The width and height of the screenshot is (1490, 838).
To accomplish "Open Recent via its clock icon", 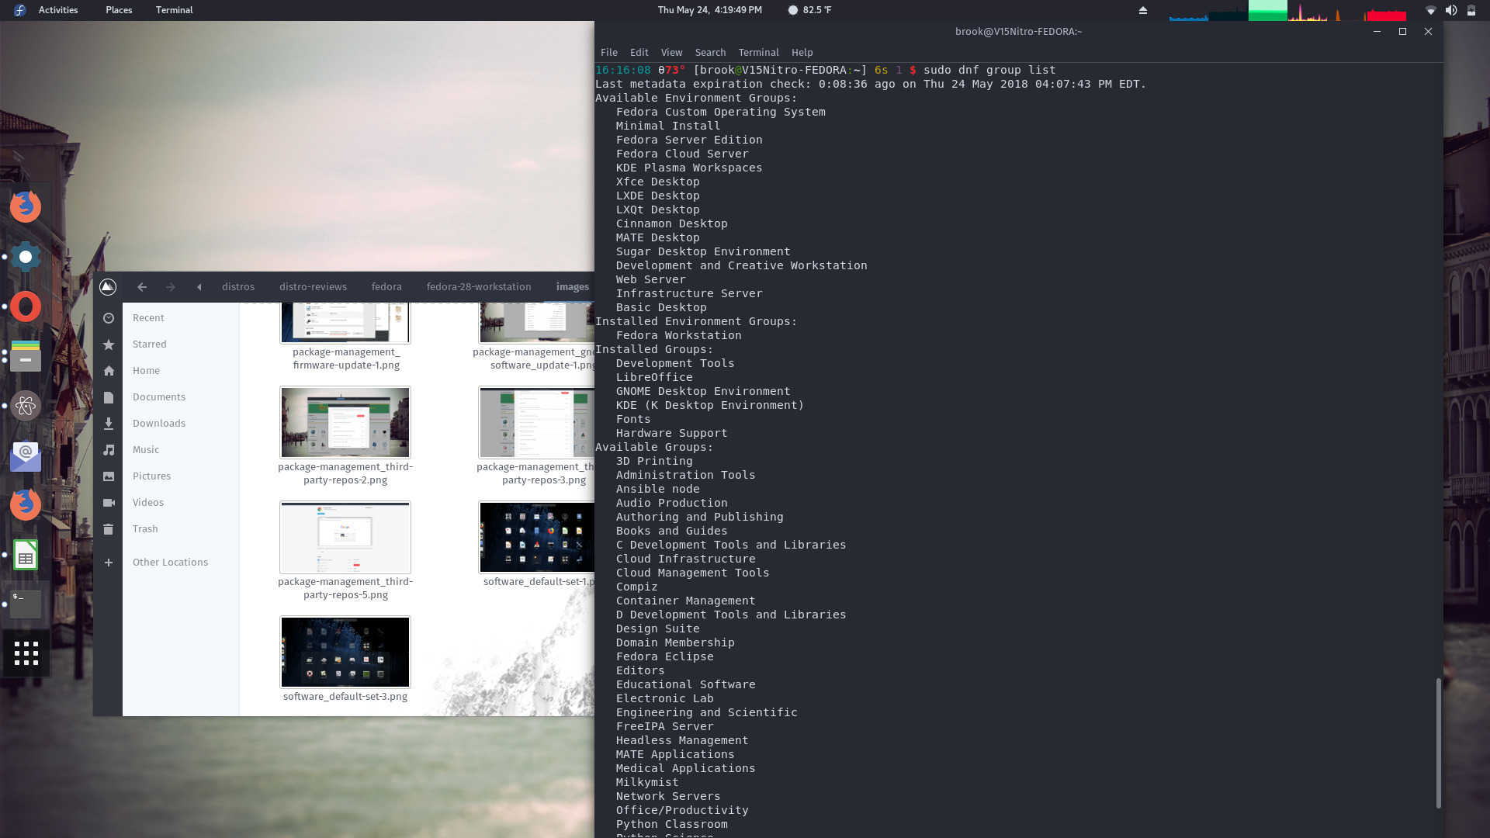I will (x=109, y=318).
